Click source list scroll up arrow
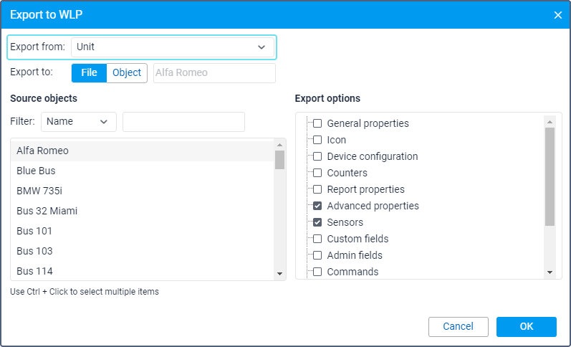The height and width of the screenshot is (347, 571). (279, 145)
